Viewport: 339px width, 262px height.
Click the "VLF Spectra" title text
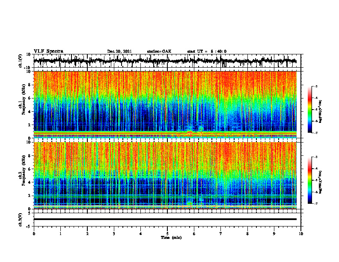48,51
